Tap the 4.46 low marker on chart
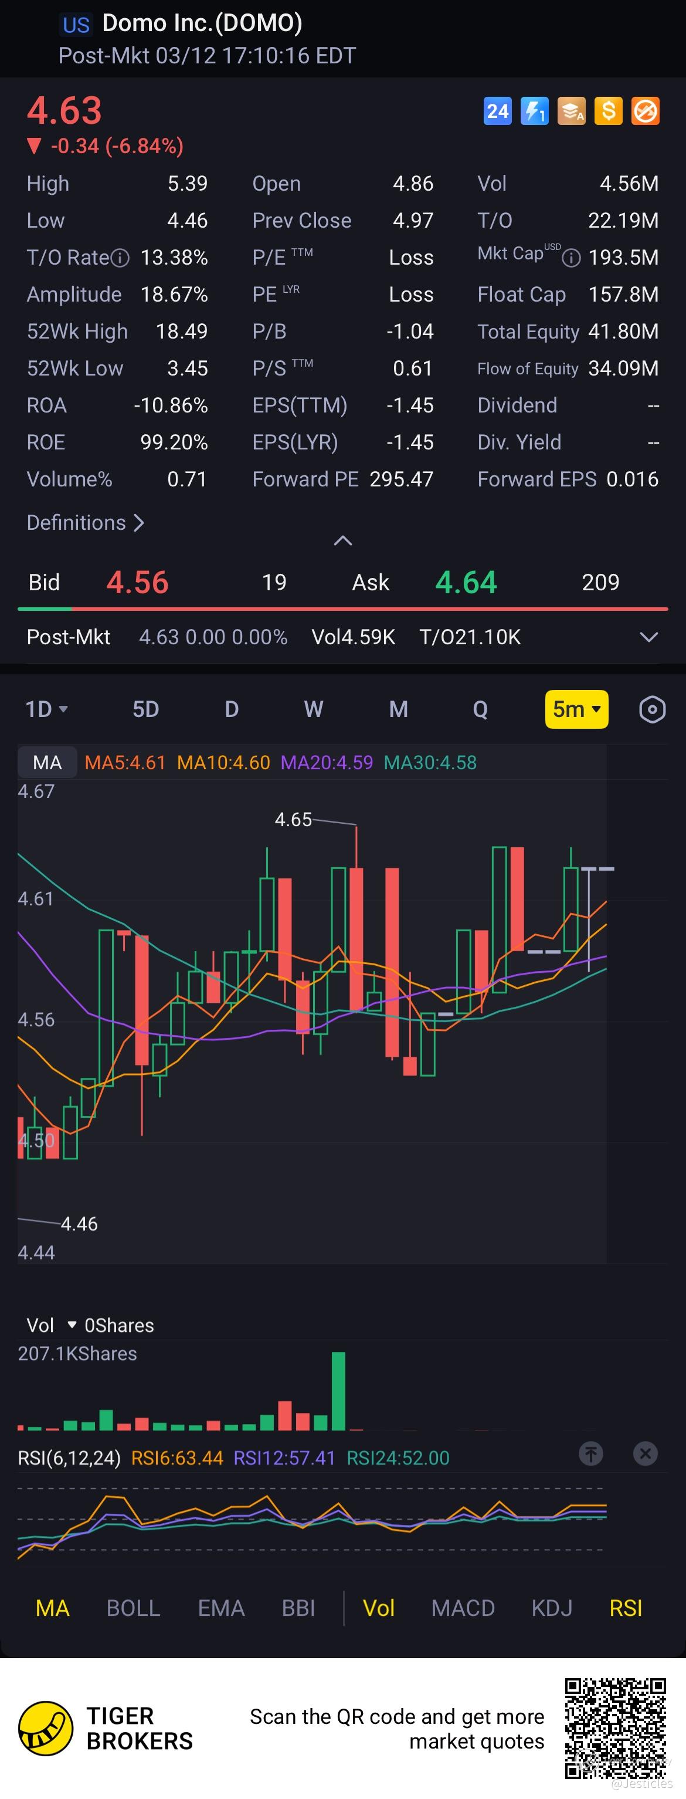Viewport: 686px width, 1799px height. 79,1224
